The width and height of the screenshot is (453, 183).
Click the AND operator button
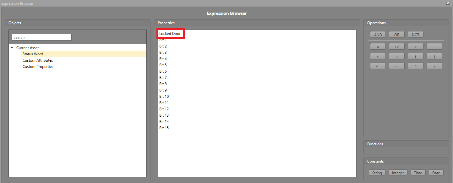pyautogui.click(x=378, y=35)
